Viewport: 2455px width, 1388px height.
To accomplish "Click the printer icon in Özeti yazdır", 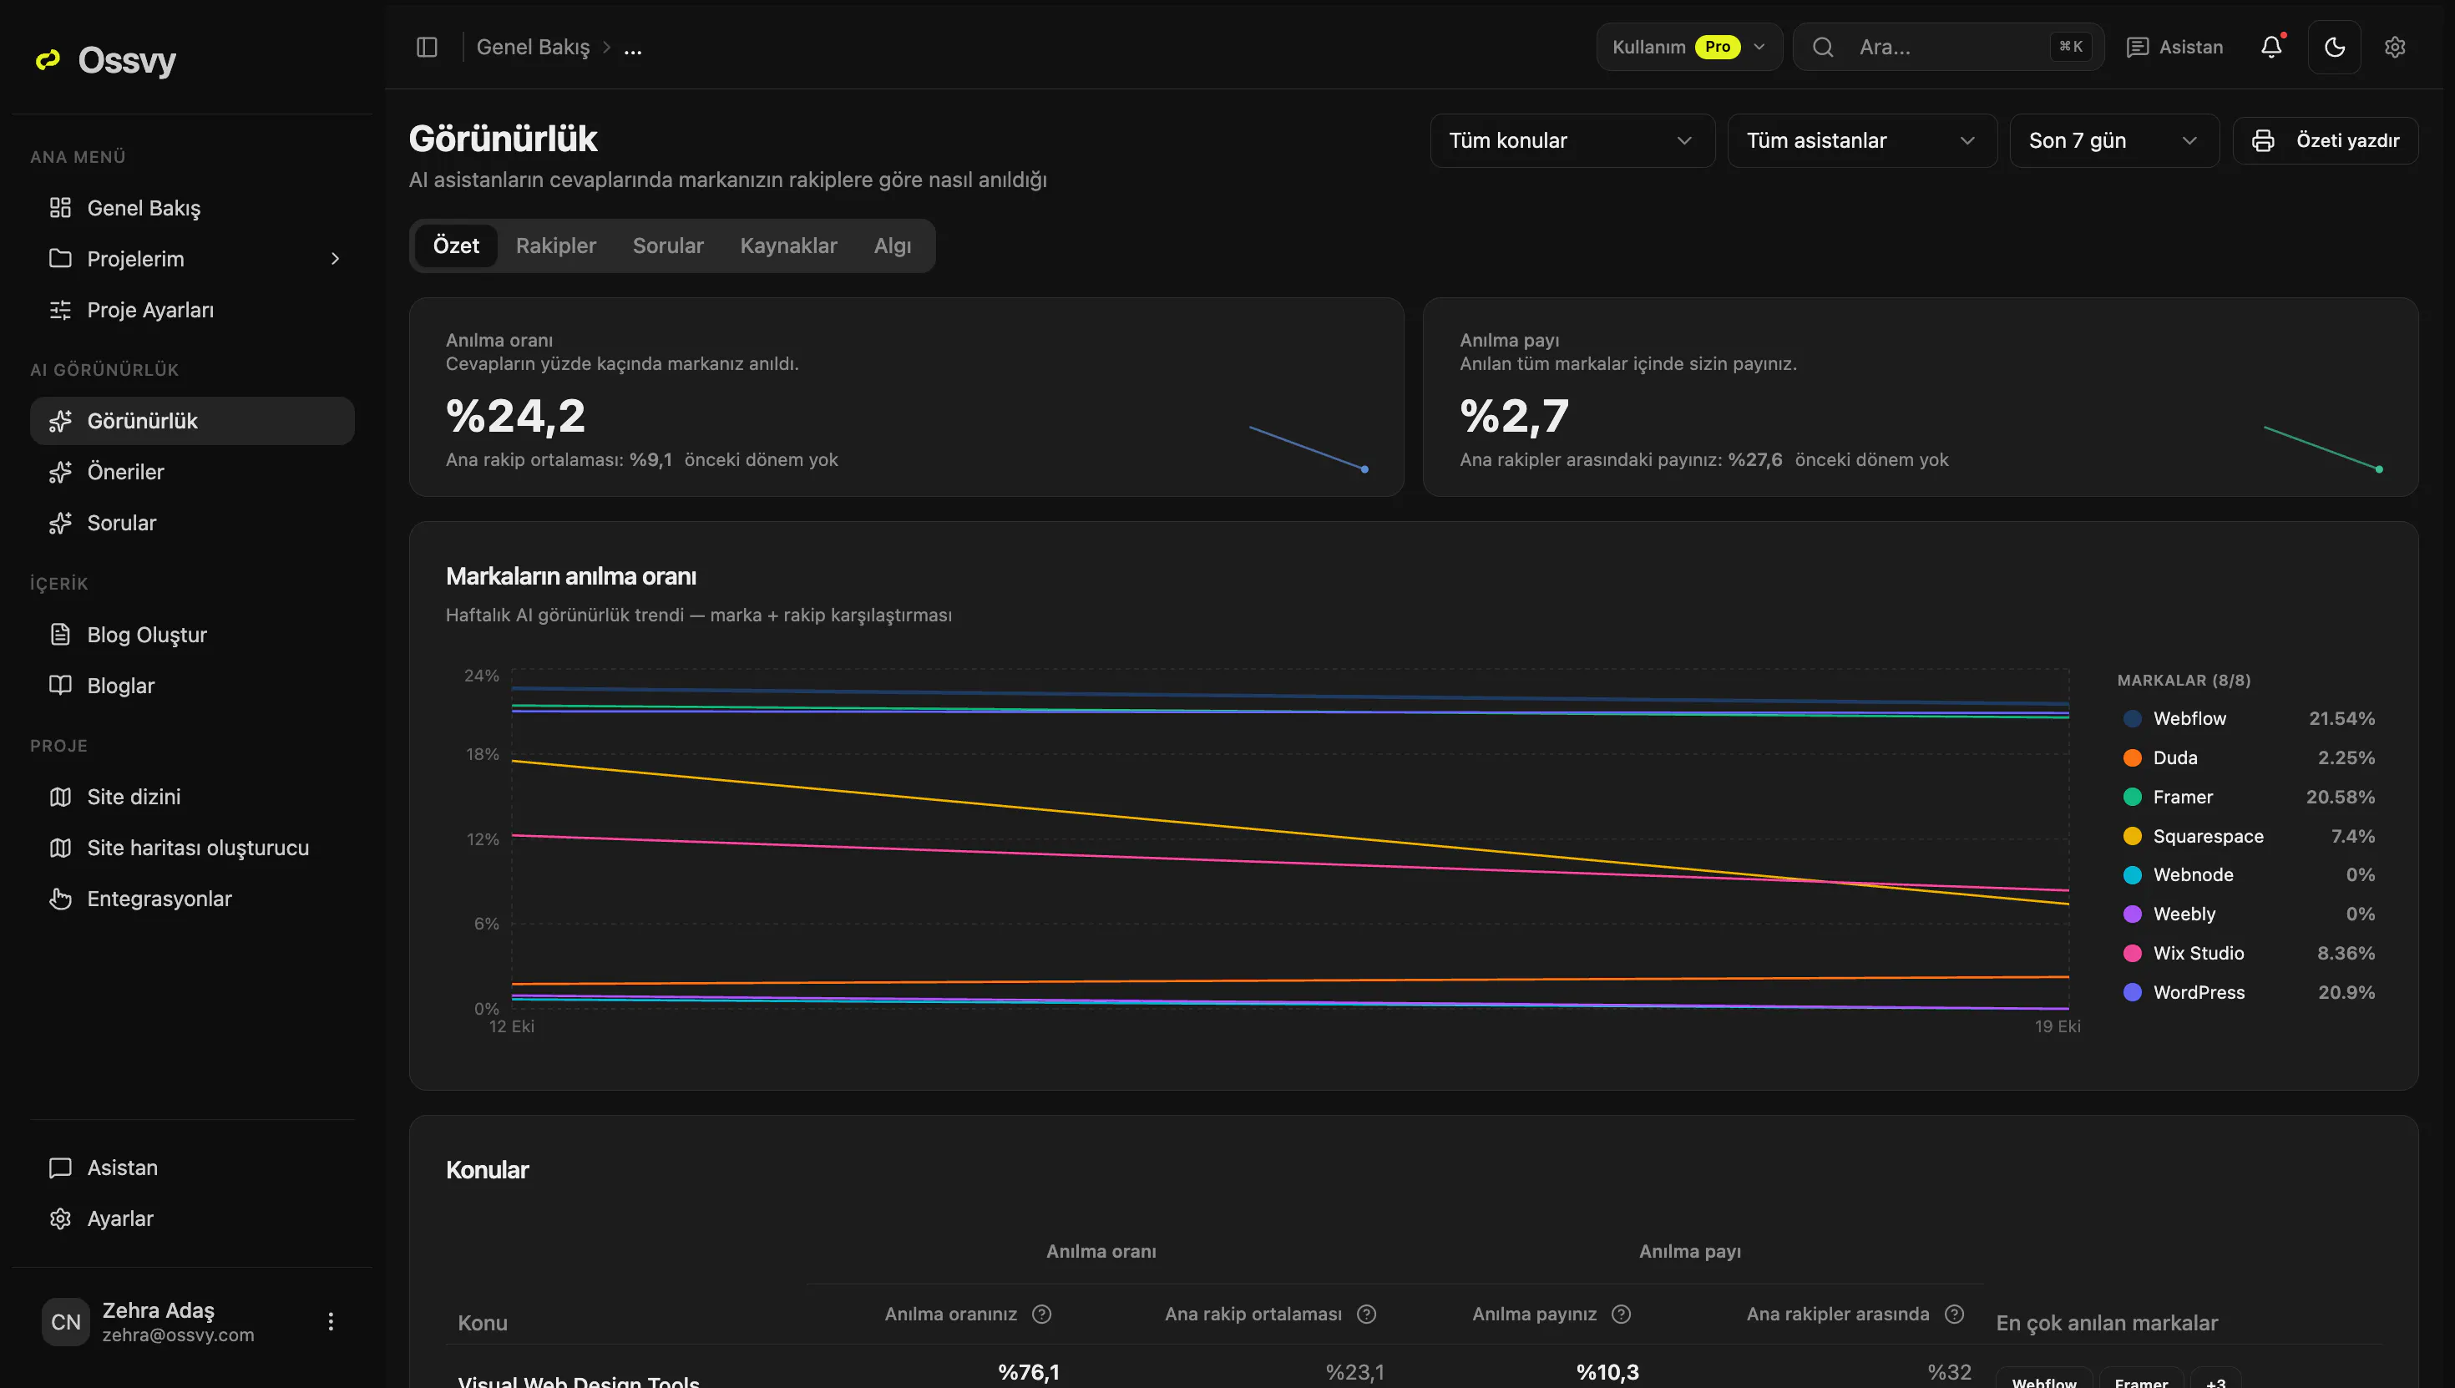I will (2262, 140).
